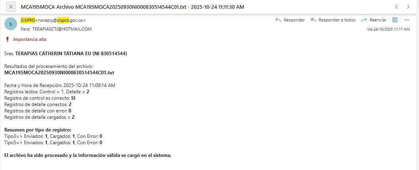Image resolution: width=419 pixels, height=170 pixels.
Task: Go to the next message arrow
Action: pyautogui.click(x=408, y=7)
